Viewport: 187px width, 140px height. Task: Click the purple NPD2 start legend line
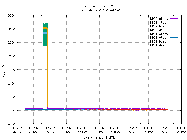pyautogui.click(x=174, y=19)
